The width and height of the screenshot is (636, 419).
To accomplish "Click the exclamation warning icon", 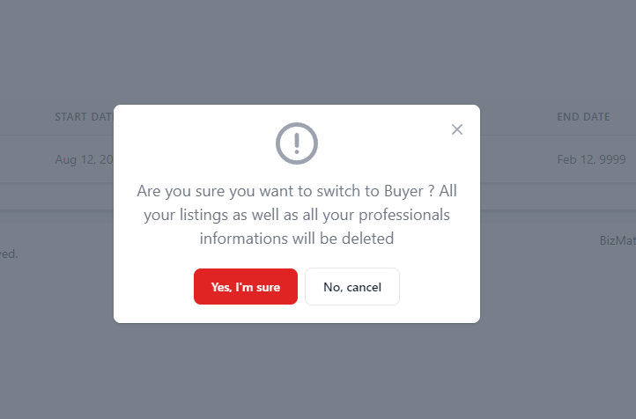I will pyautogui.click(x=297, y=143).
